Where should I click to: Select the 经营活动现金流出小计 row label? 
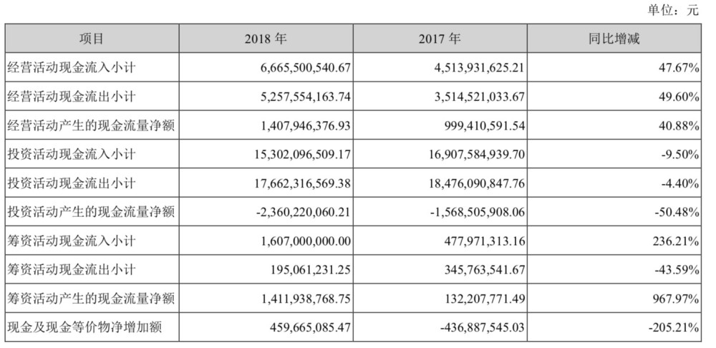pos(72,97)
